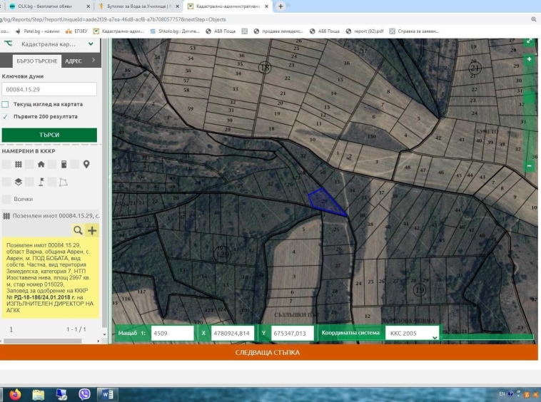Enable 'Текущ изглед на картата' checkbox
541x402 pixels.
(x=6, y=104)
